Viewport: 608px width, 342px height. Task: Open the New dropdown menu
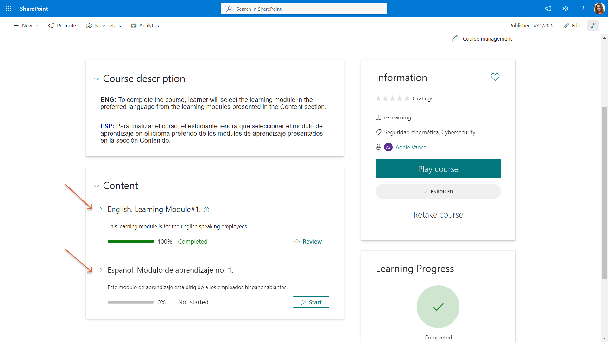(x=26, y=26)
